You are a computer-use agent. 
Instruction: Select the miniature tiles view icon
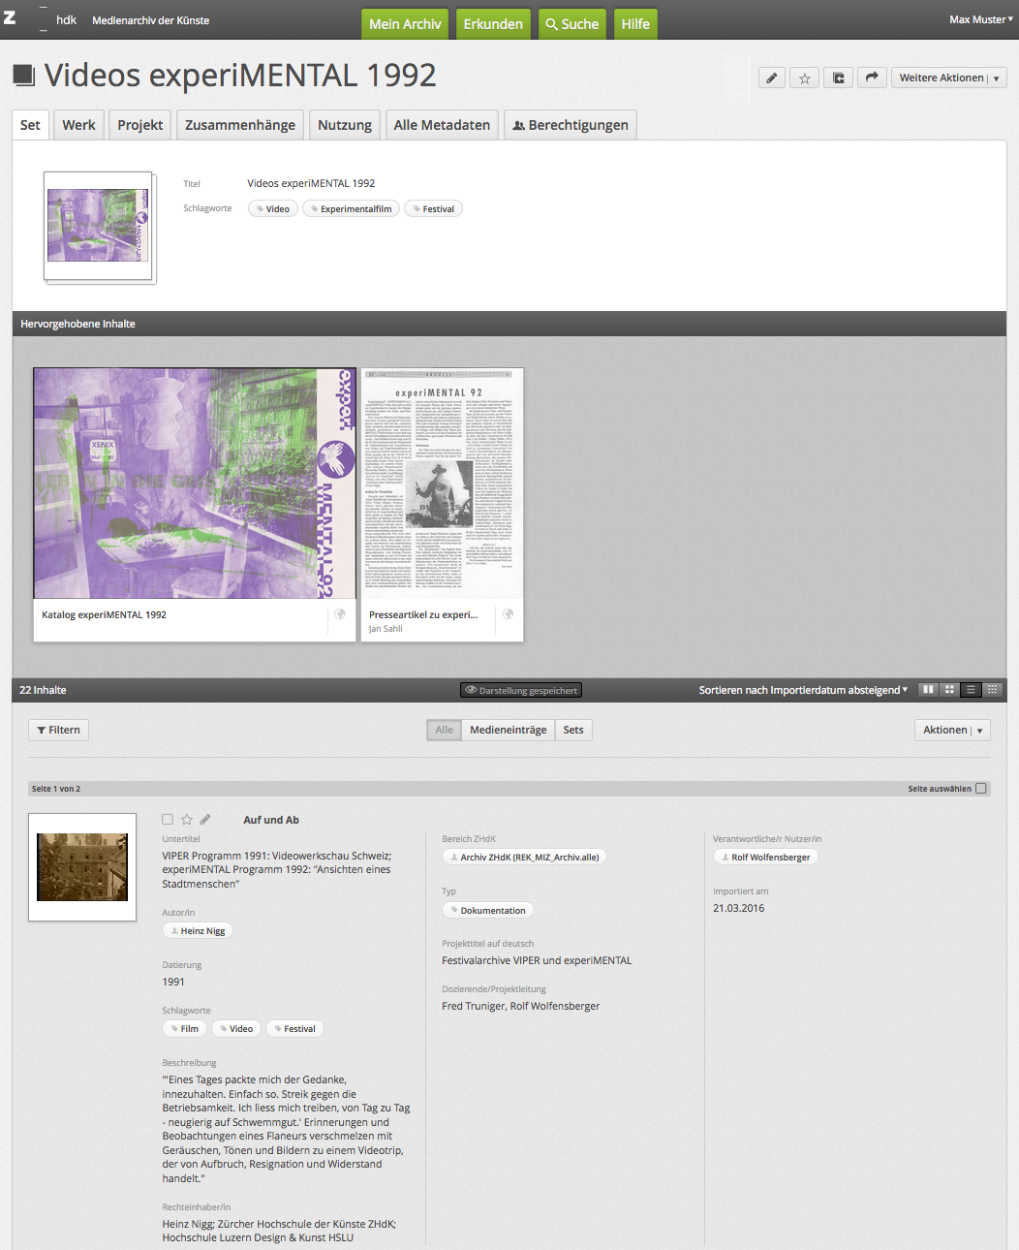(992, 690)
